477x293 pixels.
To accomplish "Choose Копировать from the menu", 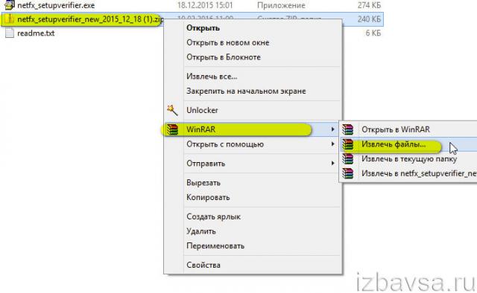I will (208, 197).
